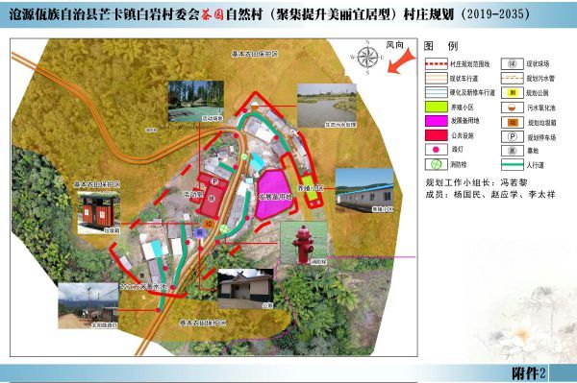Click the magenta development reserve legend swatch
Screen dimensions: 577x383
(436, 121)
